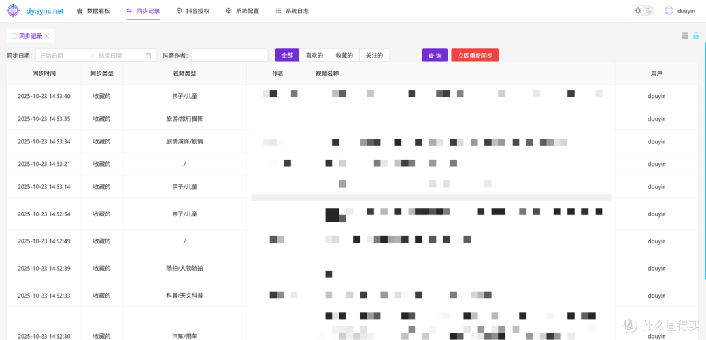This screenshot has width=706, height=340.
Task: Select the 2025-10-23 14:53:35 time cell
Action: [x=44, y=119]
